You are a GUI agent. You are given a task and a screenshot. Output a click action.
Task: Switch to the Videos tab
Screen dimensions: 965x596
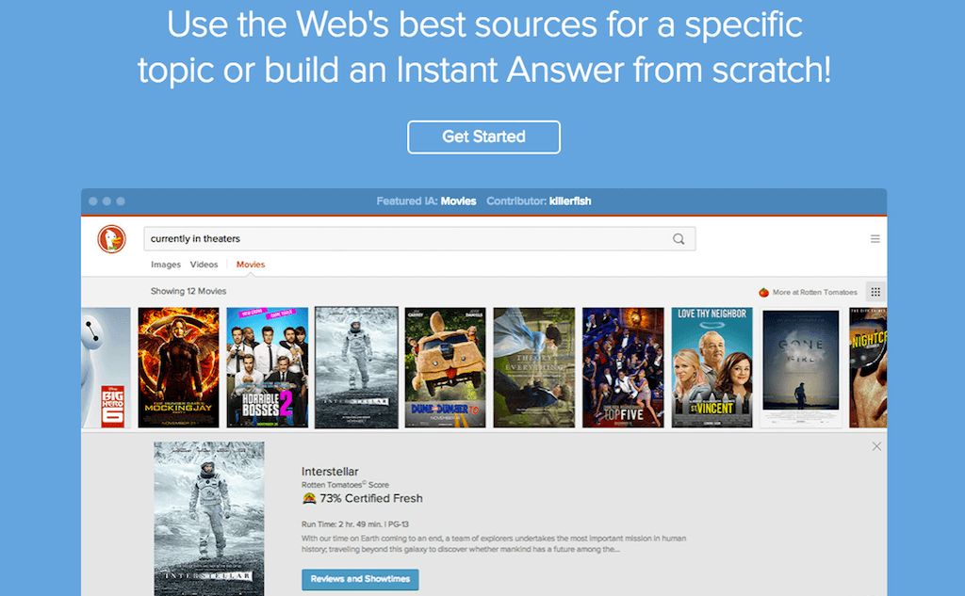click(x=204, y=265)
